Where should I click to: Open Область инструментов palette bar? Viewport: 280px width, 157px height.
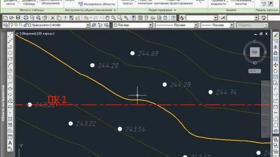pyautogui.click(x=3, y=103)
